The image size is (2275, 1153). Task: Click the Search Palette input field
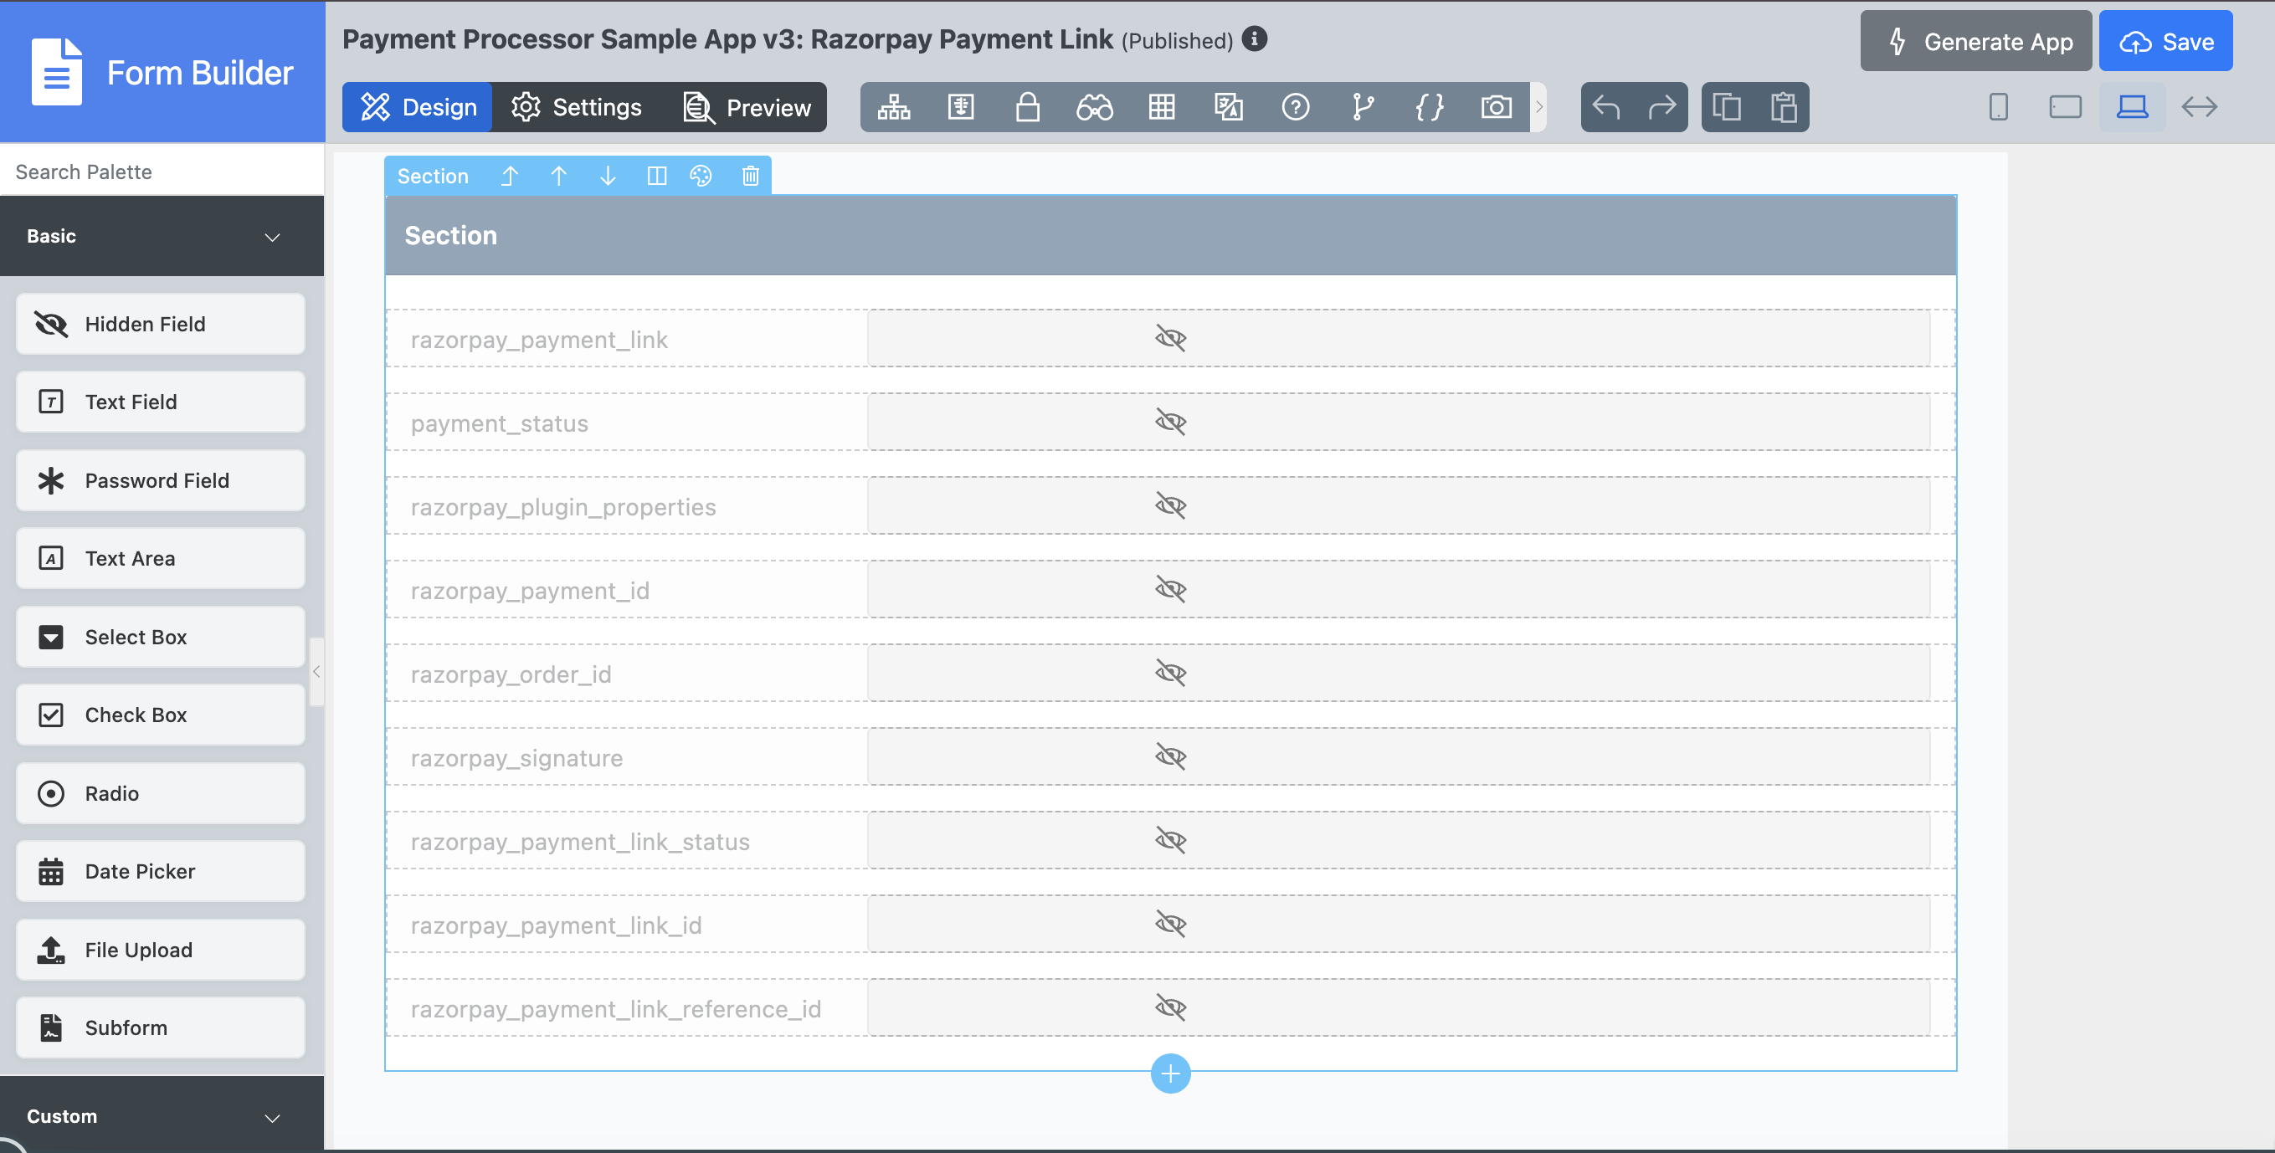(x=162, y=172)
